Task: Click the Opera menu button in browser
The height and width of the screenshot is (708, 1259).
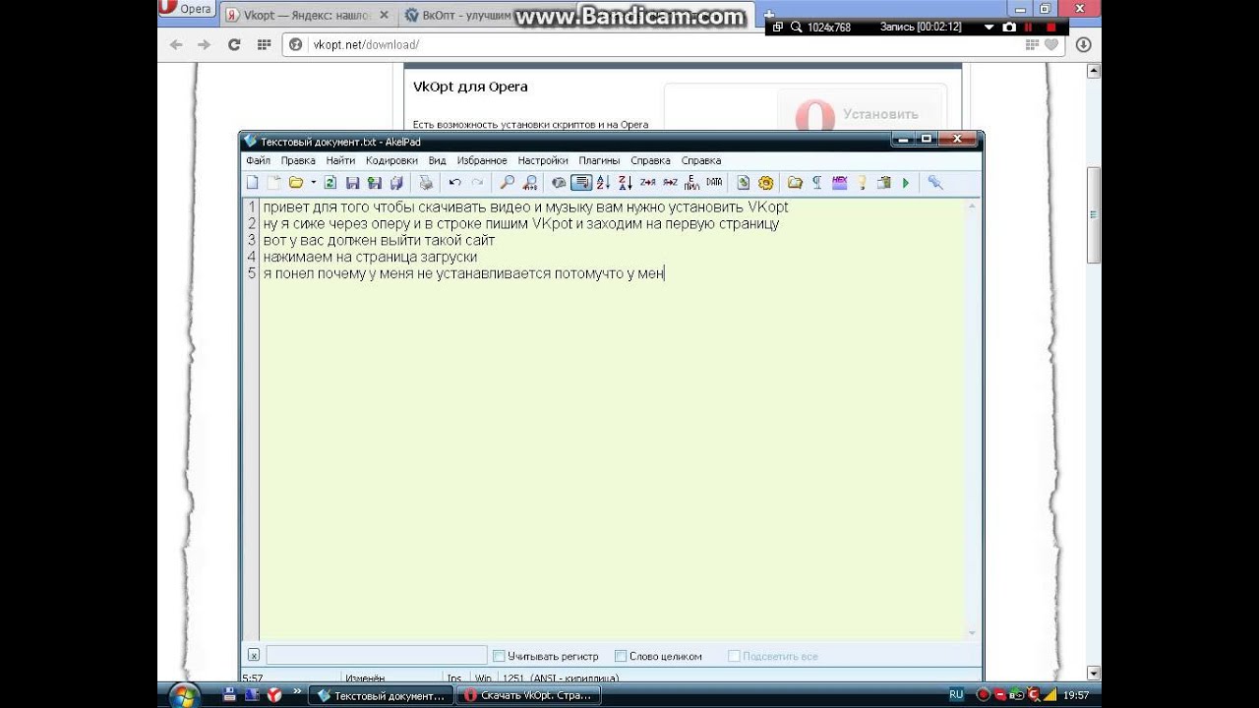Action: pos(186,9)
